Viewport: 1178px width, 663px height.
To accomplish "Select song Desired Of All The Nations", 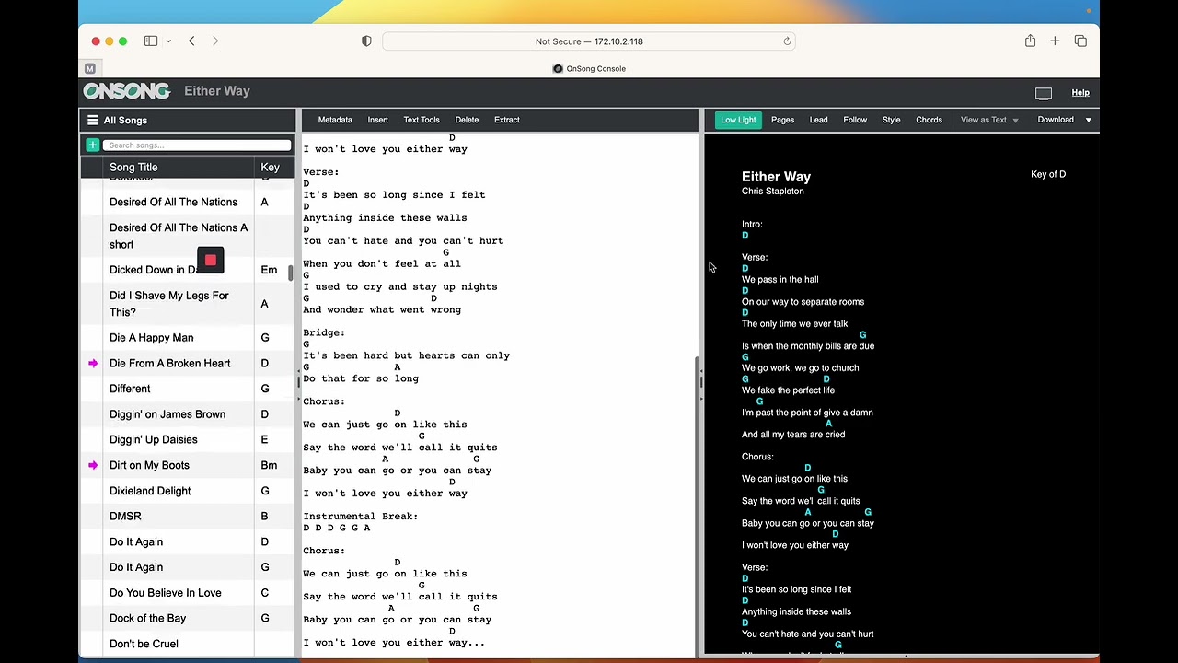I will tap(173, 203).
